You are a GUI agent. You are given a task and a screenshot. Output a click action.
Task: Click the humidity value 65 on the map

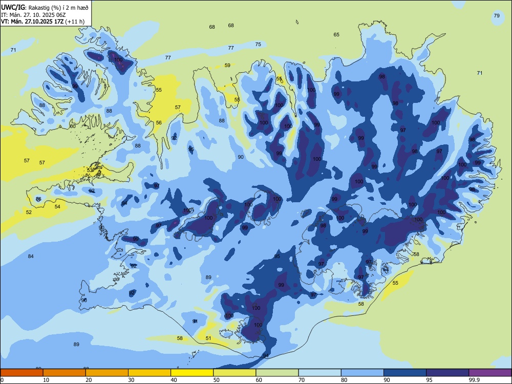[336, 34]
